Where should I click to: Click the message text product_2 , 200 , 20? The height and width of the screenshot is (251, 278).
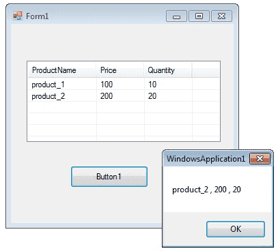tap(206, 190)
